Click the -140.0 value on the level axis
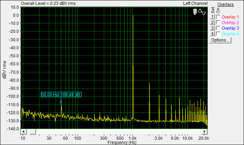Screen dimensions: 244x145 (x=13, y=129)
